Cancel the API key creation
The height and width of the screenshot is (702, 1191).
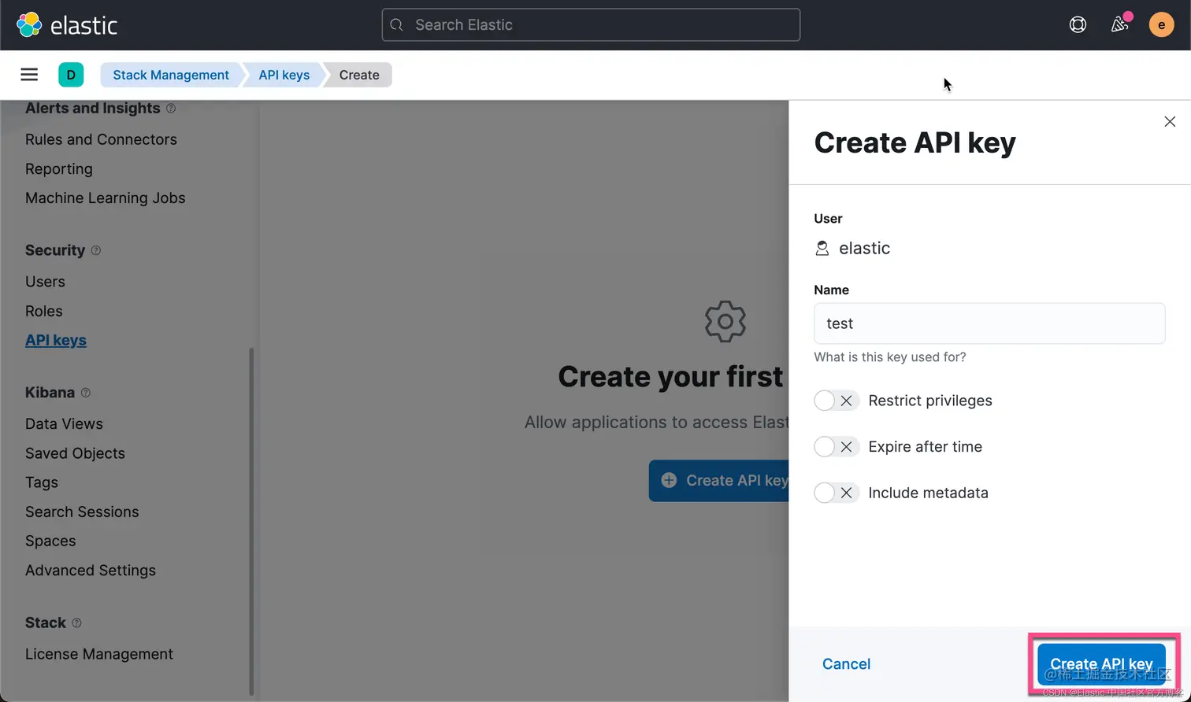[846, 664]
